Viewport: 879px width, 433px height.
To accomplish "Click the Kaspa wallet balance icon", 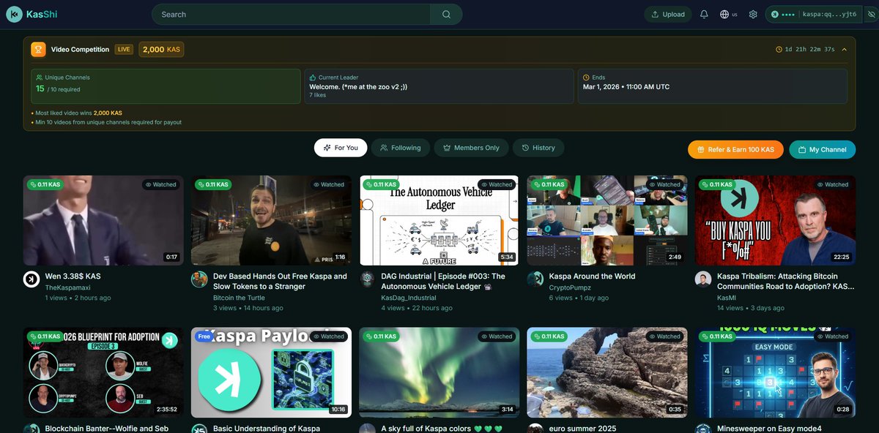I will pyautogui.click(x=774, y=14).
